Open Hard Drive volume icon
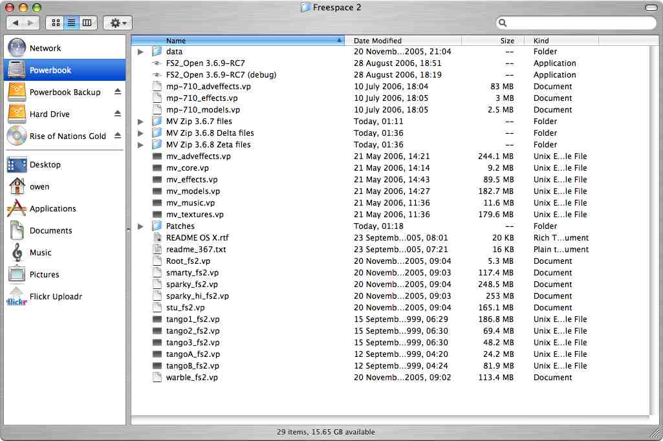The height and width of the screenshot is (441, 663). [x=17, y=114]
